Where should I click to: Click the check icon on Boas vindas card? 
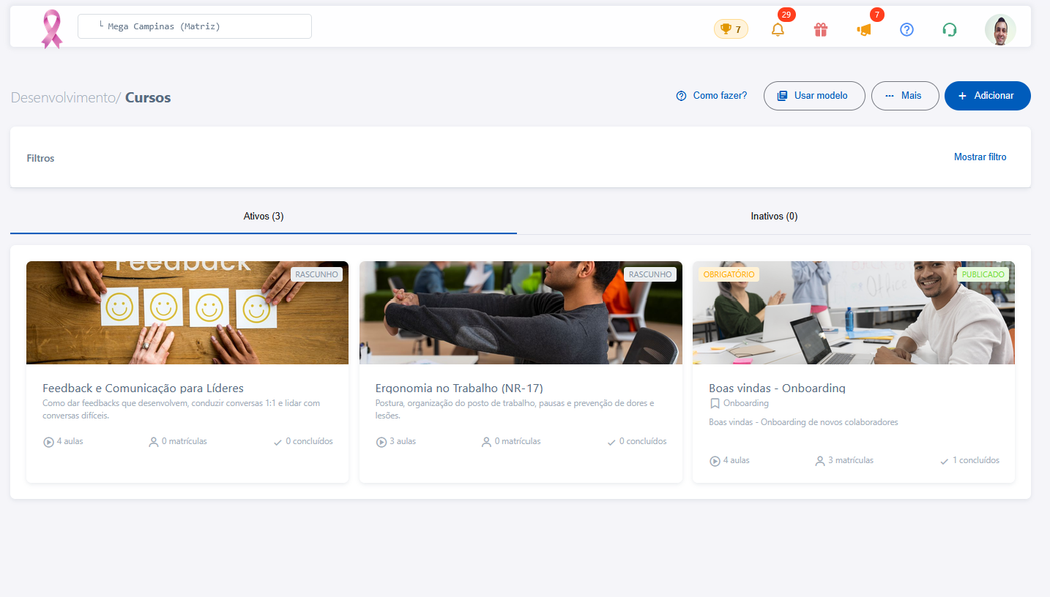coord(945,461)
